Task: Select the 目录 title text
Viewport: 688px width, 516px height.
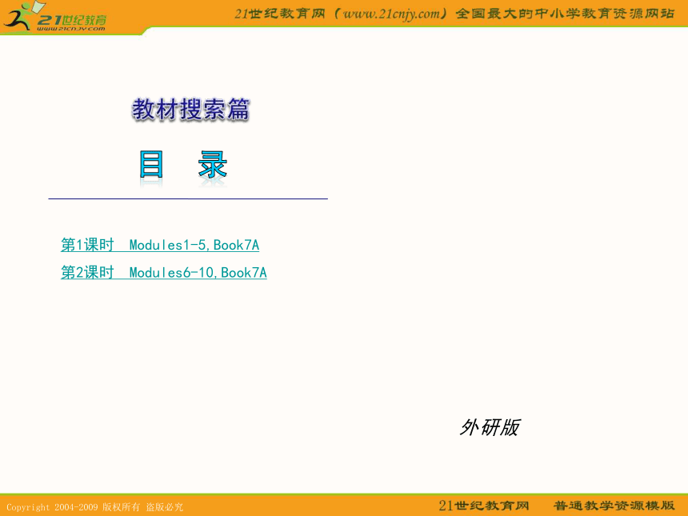Action: click(183, 165)
